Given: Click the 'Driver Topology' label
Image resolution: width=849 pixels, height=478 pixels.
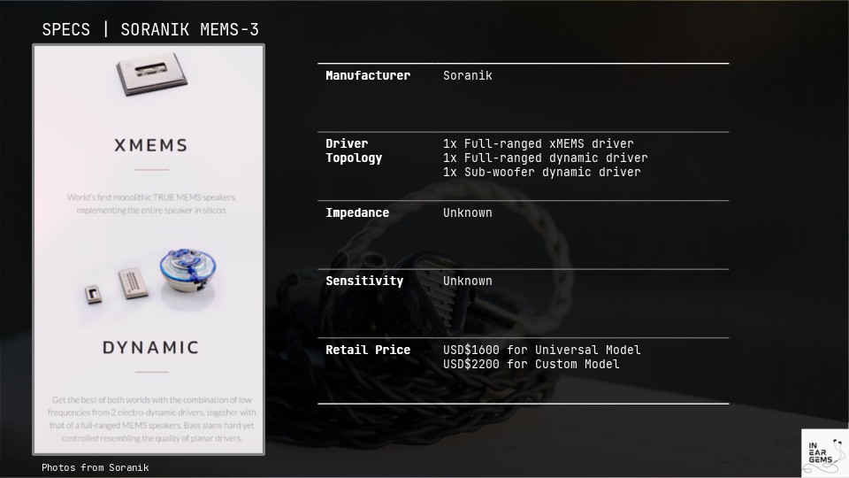Looking at the screenshot, I should [354, 150].
